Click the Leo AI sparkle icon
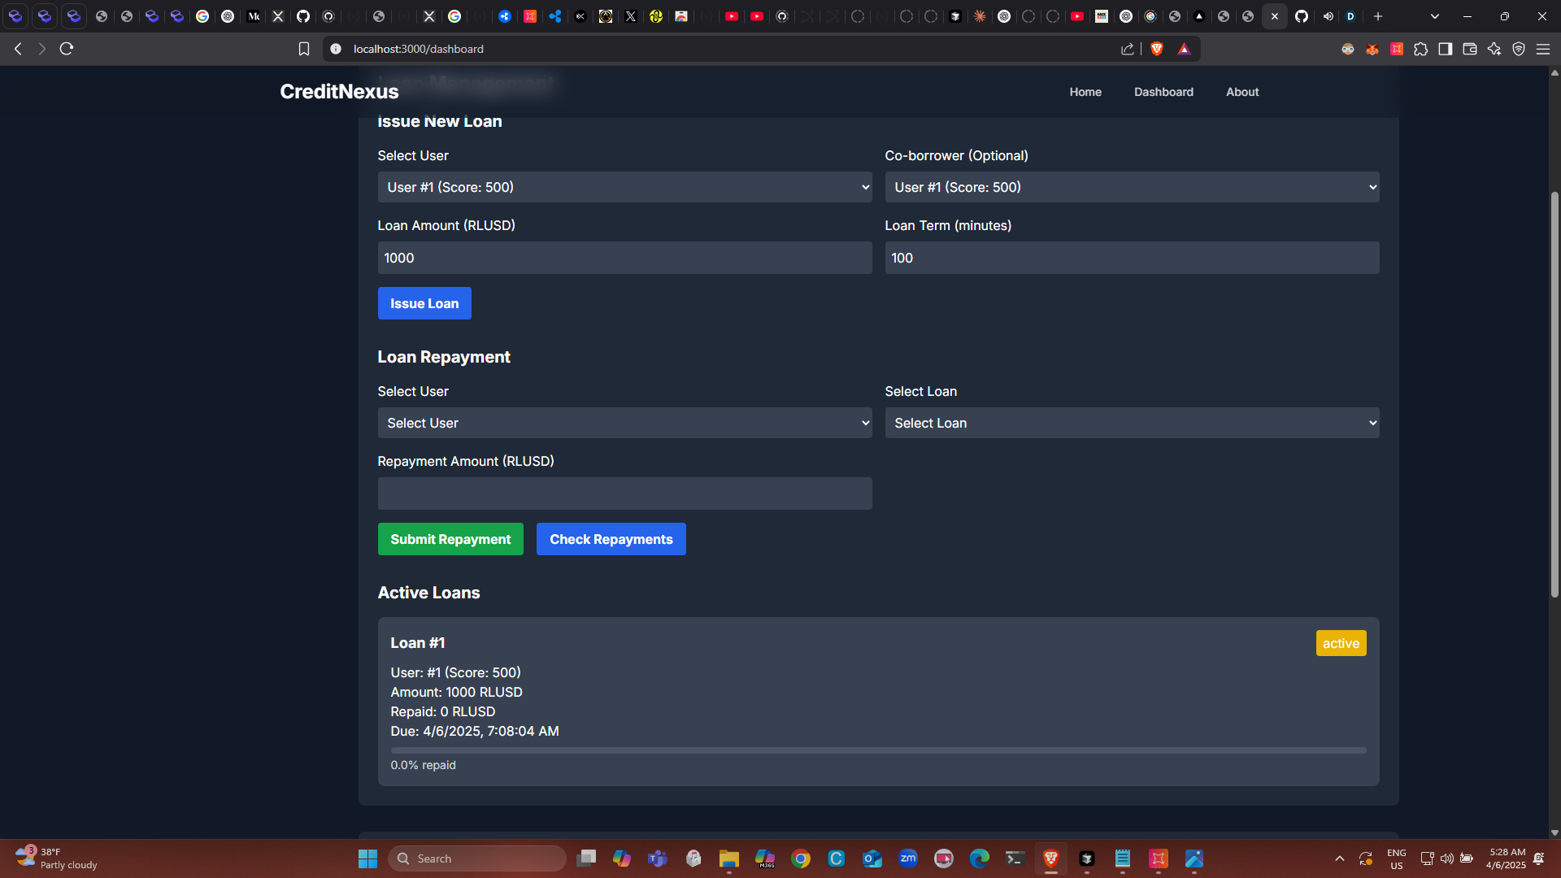Viewport: 1561px width, 878px height. click(x=1494, y=49)
